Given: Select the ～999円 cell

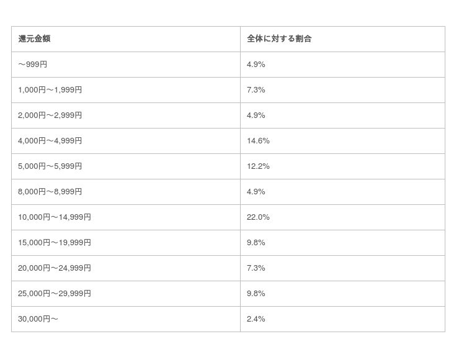Looking at the screenshot, I should [x=33, y=65].
